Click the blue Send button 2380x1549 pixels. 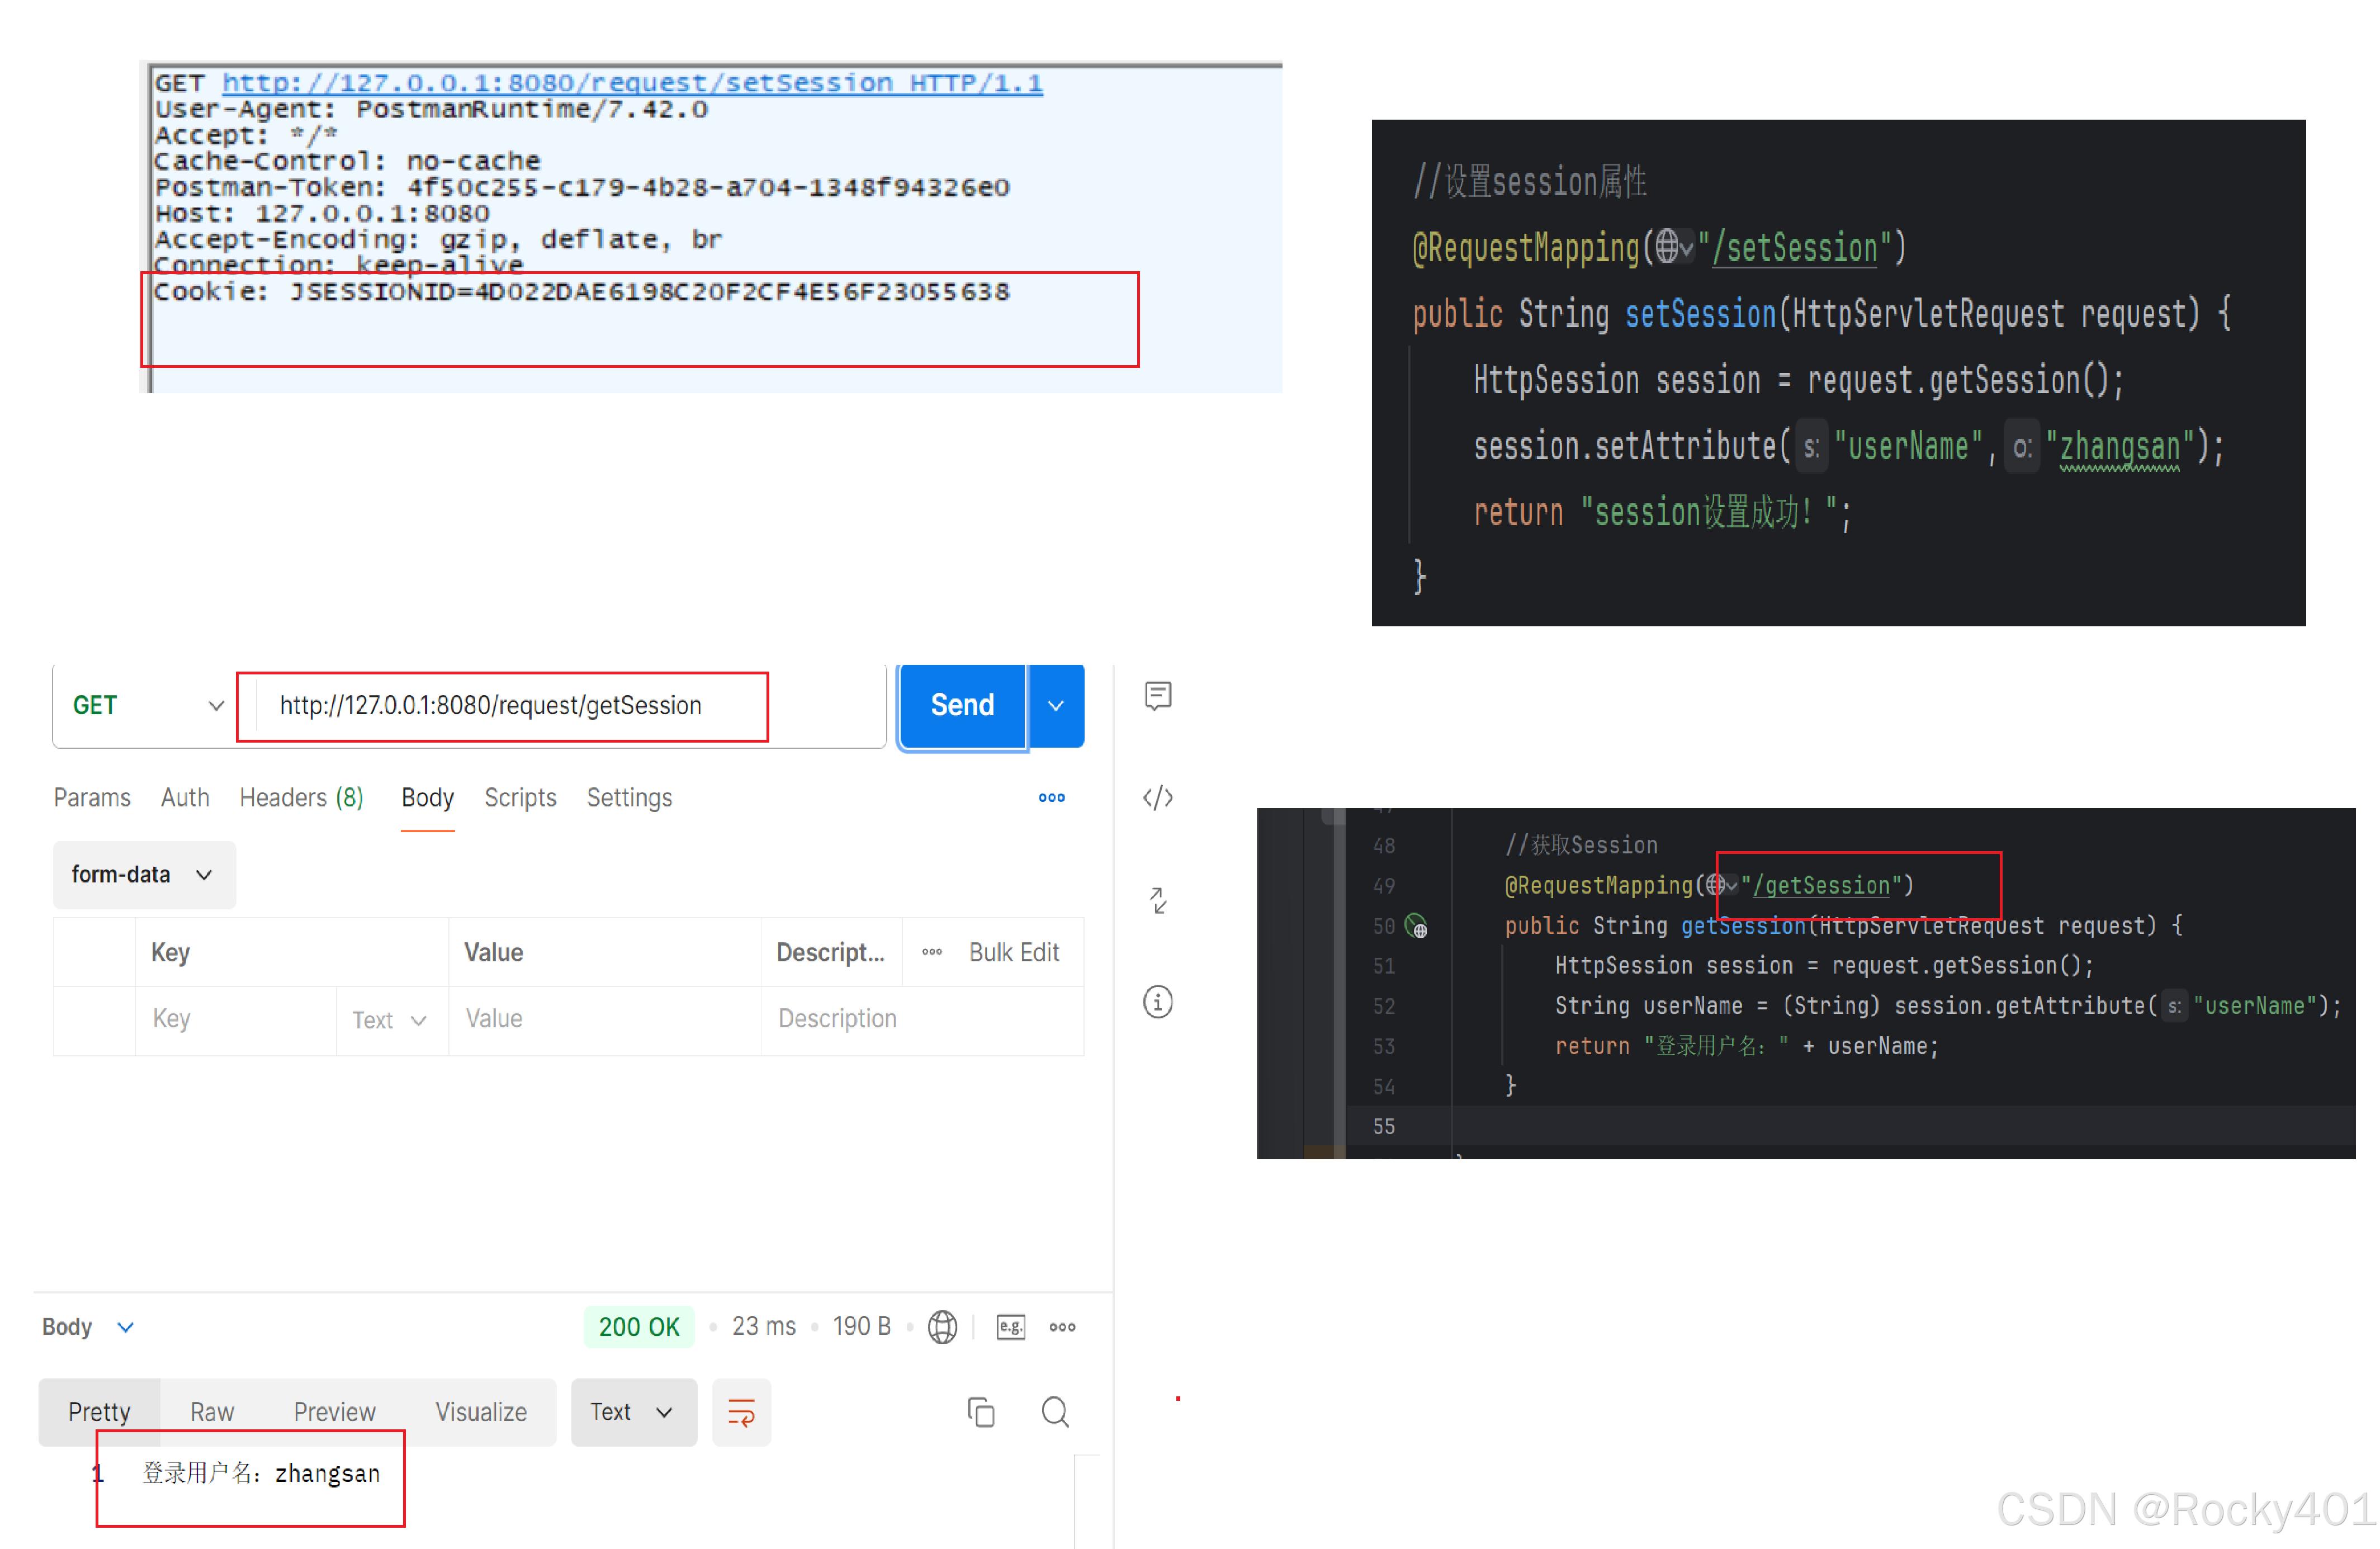(x=961, y=706)
